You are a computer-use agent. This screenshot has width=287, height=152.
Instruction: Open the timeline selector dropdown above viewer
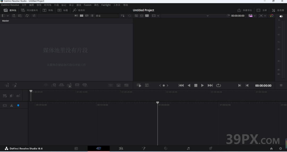click(208, 16)
